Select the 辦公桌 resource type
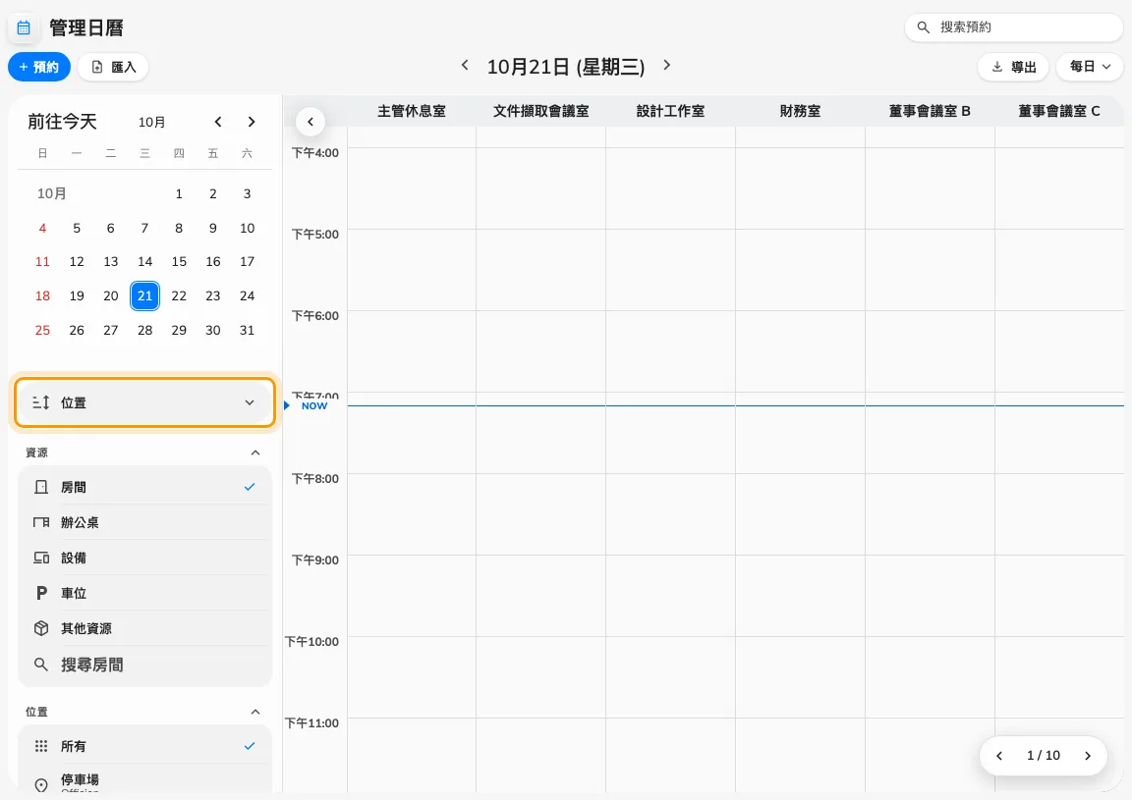This screenshot has width=1132, height=800. click(x=144, y=522)
